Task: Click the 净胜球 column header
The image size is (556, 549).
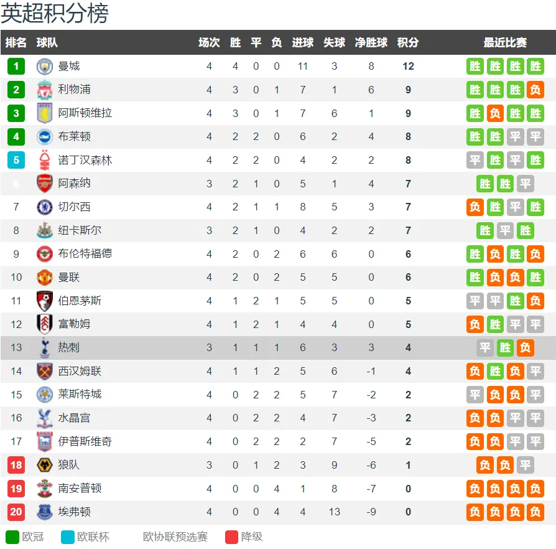Action: click(x=371, y=42)
